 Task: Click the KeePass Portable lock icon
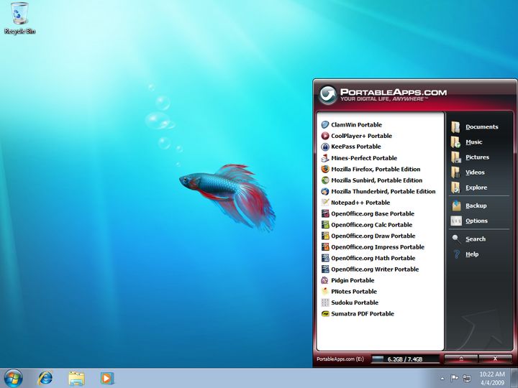325,147
